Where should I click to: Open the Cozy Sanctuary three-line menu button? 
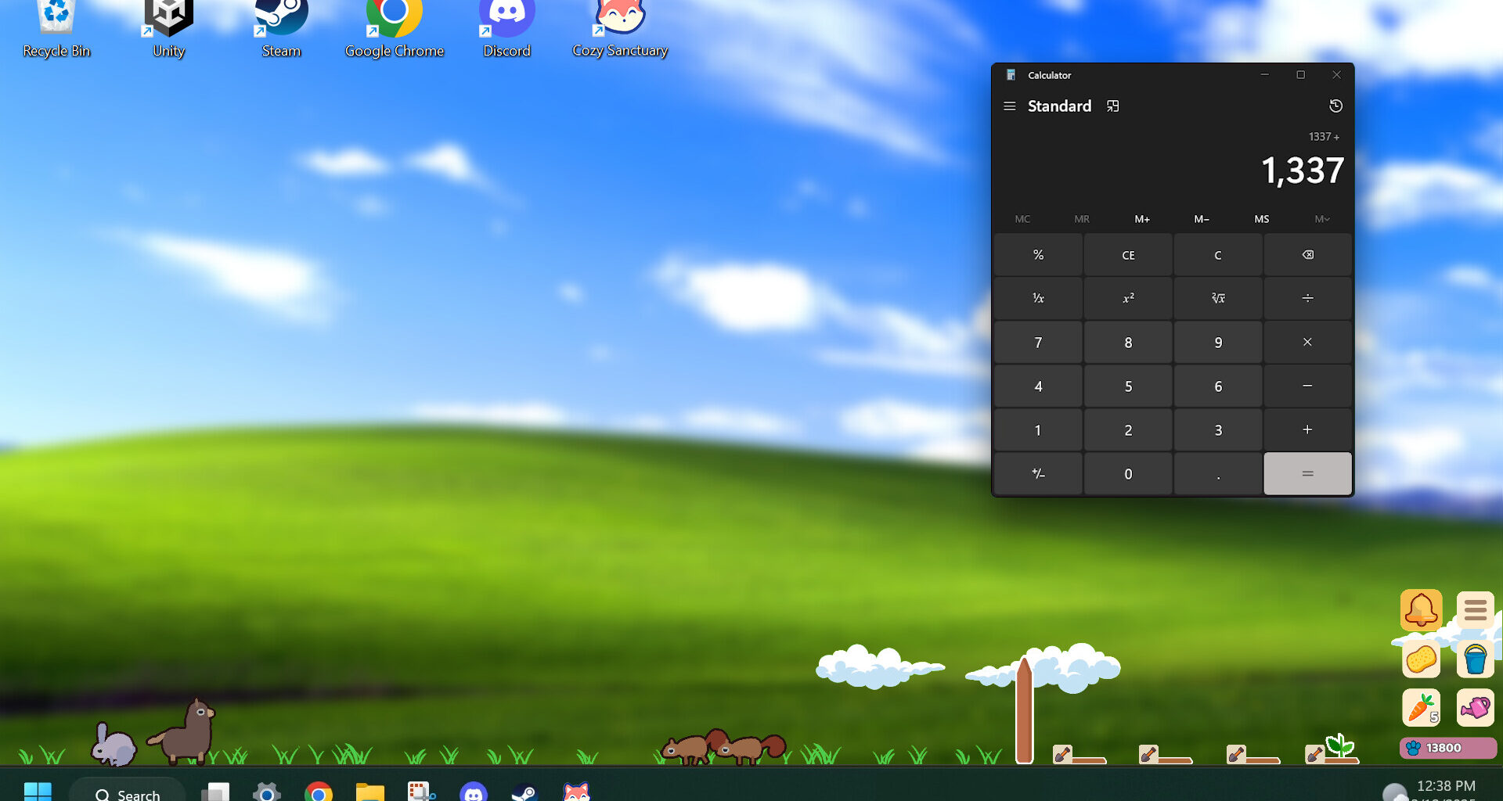click(1475, 609)
